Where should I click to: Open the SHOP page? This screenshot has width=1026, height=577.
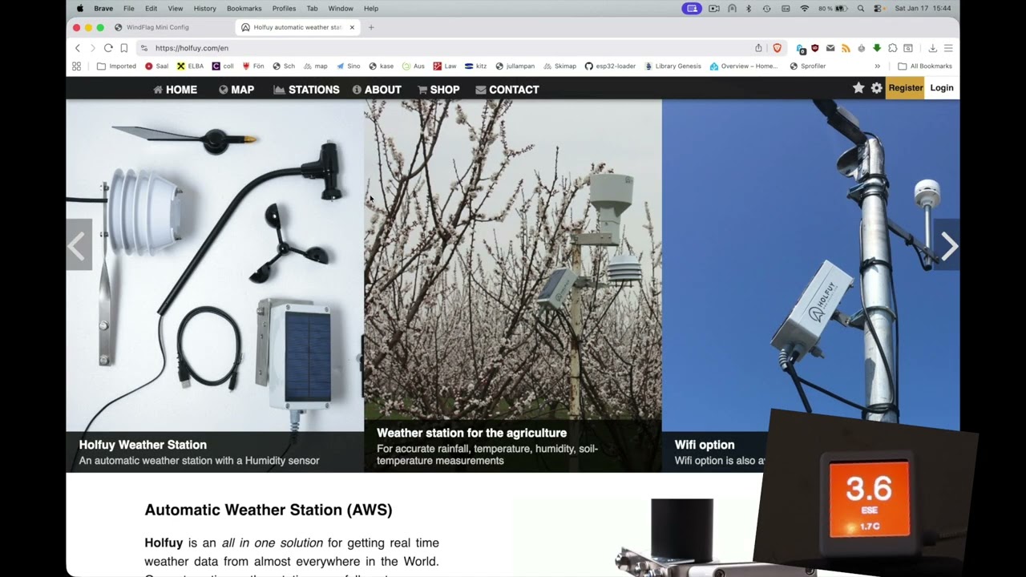(438, 90)
